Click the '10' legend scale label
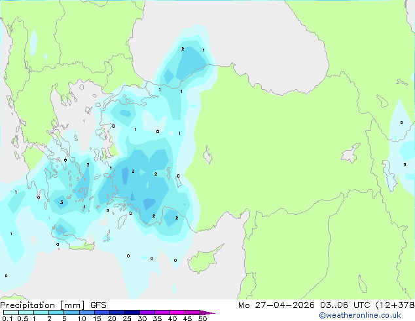 (x=82, y=318)
